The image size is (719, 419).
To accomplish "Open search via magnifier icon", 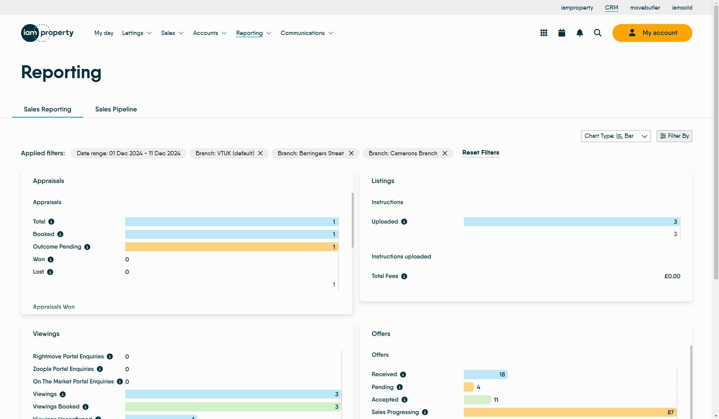I will (x=598, y=33).
